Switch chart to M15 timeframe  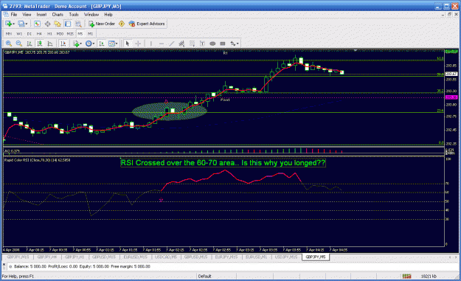pos(70,34)
